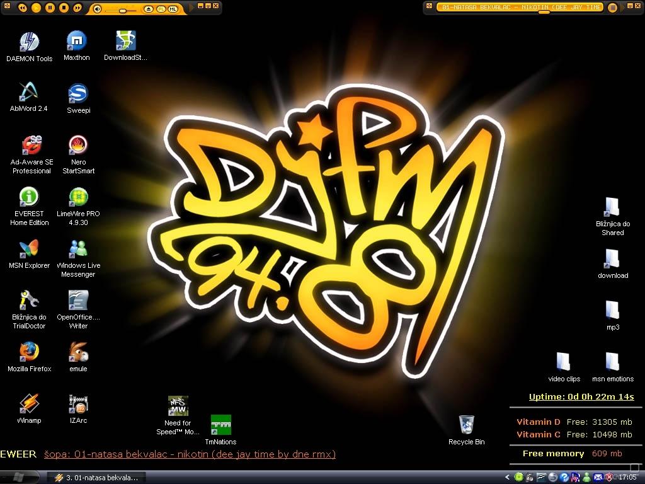Open the OpenOffice Quickstarter tray icon
This screenshot has height=484, width=645.
pyautogui.click(x=541, y=478)
